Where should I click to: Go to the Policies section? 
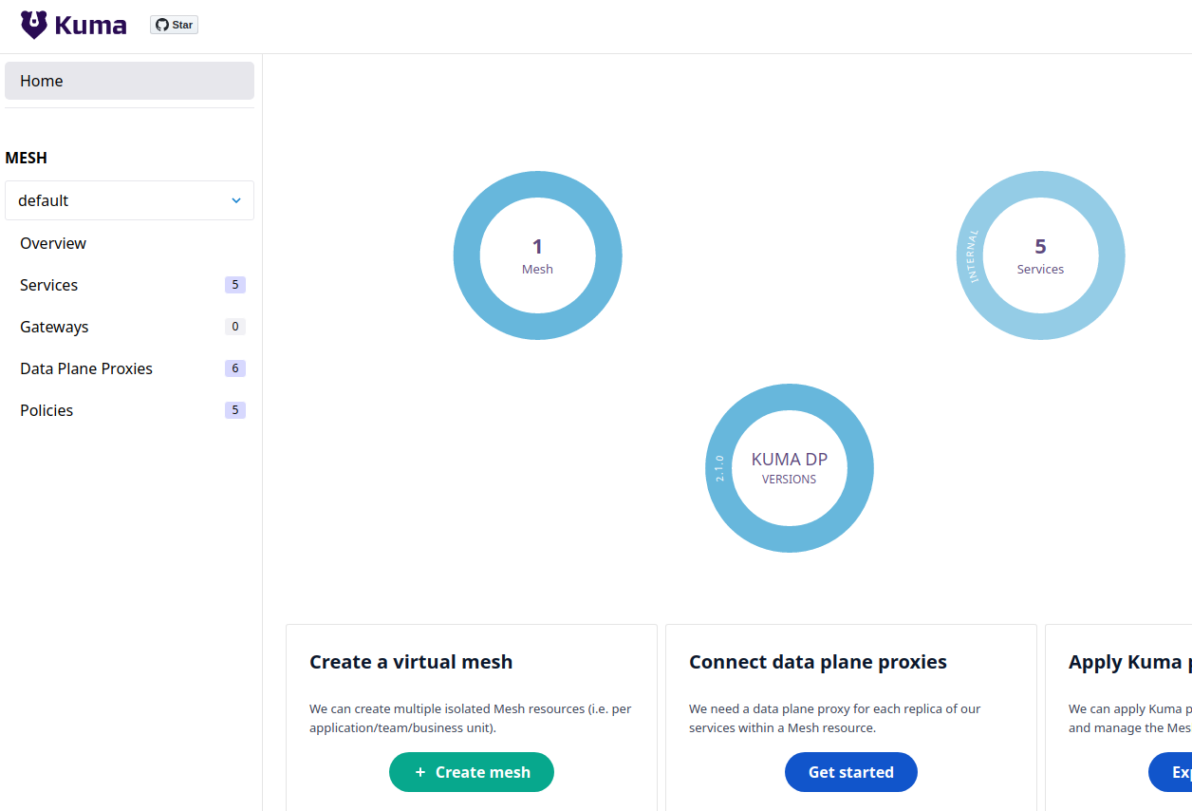point(47,410)
